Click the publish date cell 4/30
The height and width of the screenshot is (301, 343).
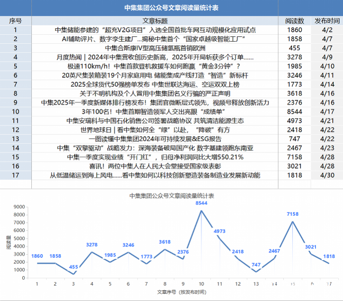327,176
